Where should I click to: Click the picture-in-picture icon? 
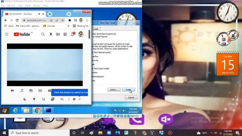pos(43,99)
